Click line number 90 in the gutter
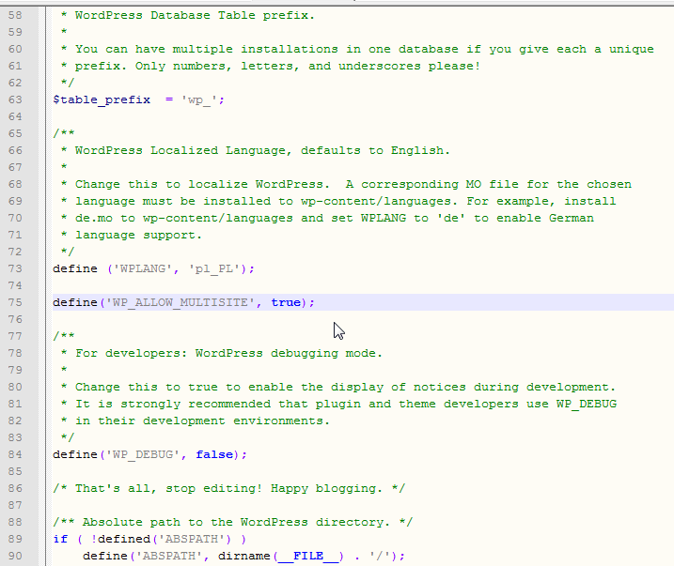The width and height of the screenshot is (674, 566). (x=15, y=556)
